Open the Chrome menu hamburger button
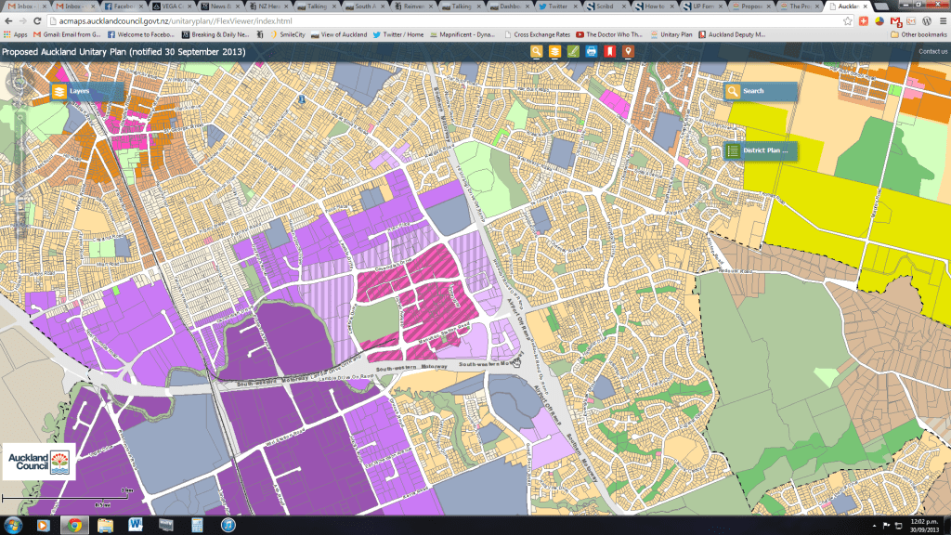951x535 pixels. pos(941,20)
